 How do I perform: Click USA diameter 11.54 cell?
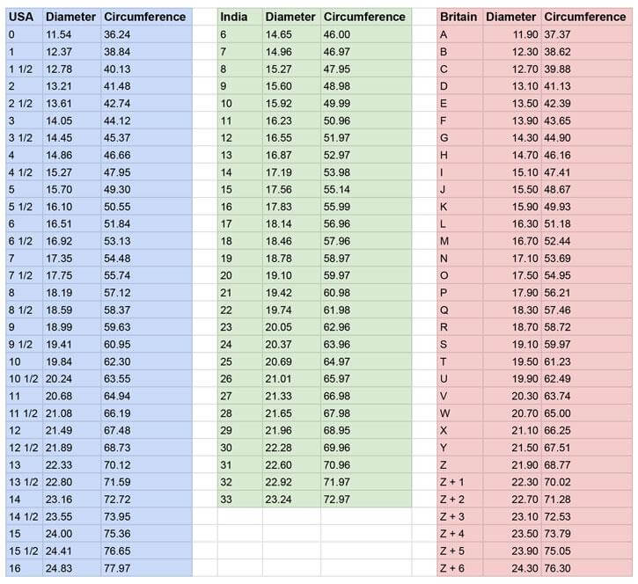72,34
